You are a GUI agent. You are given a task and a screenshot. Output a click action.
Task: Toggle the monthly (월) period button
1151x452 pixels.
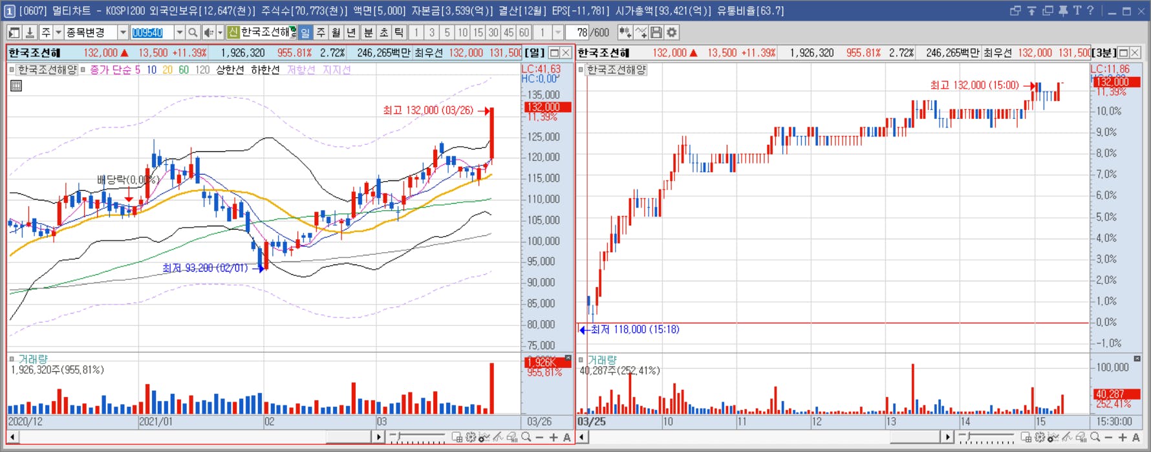pos(336,32)
